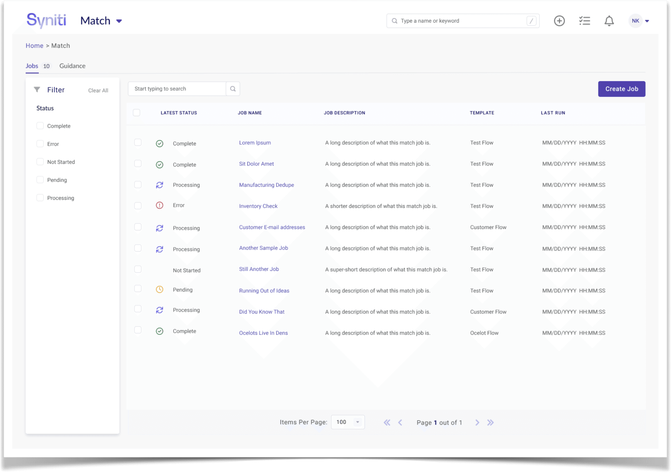This screenshot has height=473, width=671.
Task: Enable the Not Started filter checkbox
Action: tap(40, 162)
